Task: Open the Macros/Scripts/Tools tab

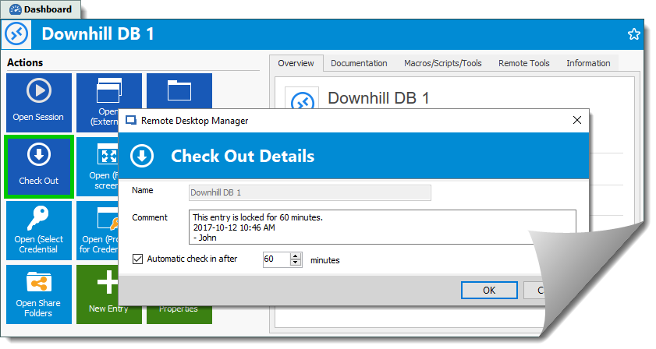Action: pyautogui.click(x=442, y=63)
